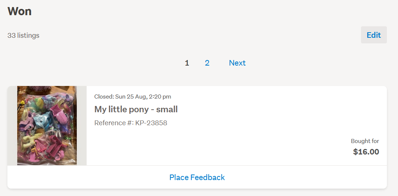Click the $16.00 purchase price
The image size is (398, 196).
coord(366,152)
